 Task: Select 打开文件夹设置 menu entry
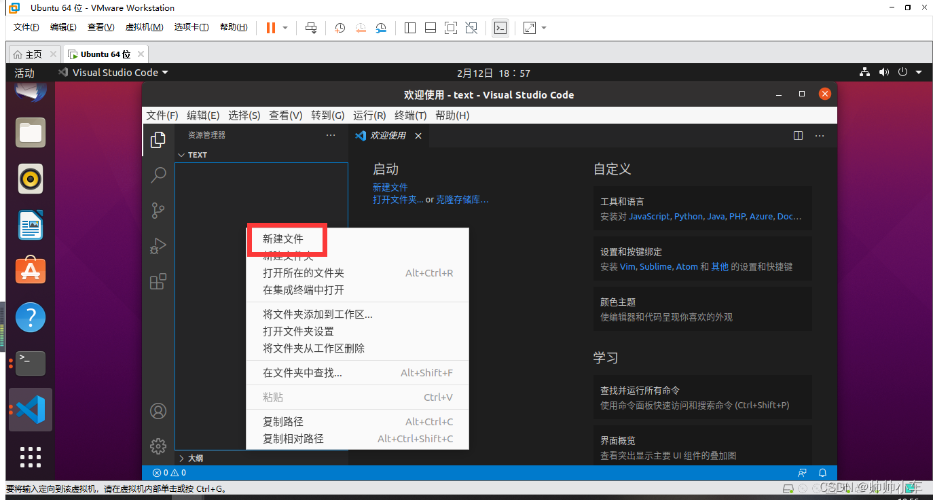(x=357, y=332)
